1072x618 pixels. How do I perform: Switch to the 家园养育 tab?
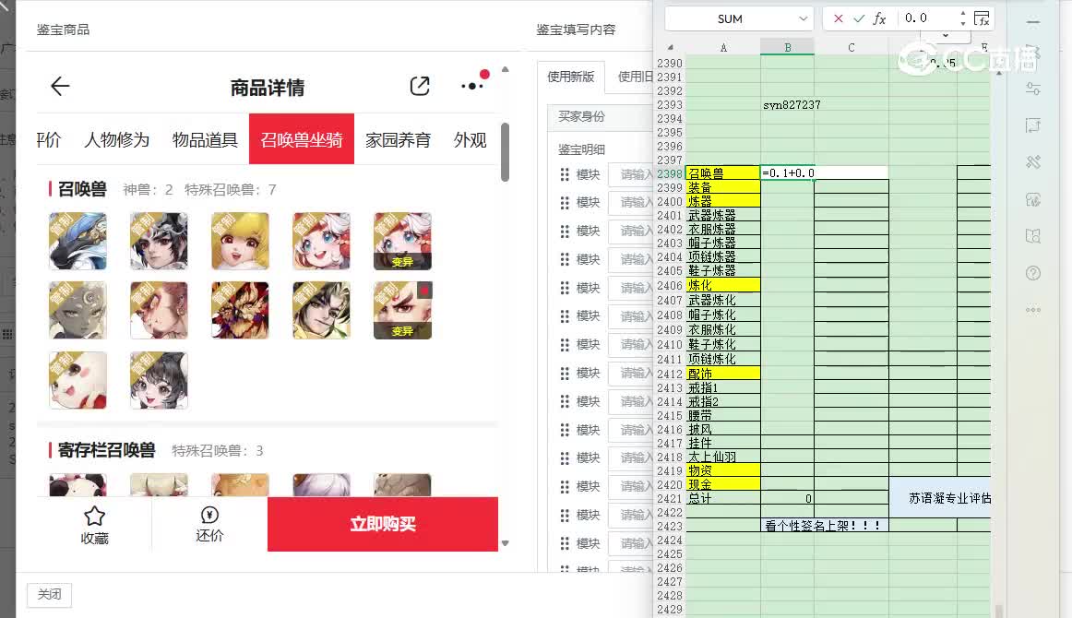click(398, 139)
